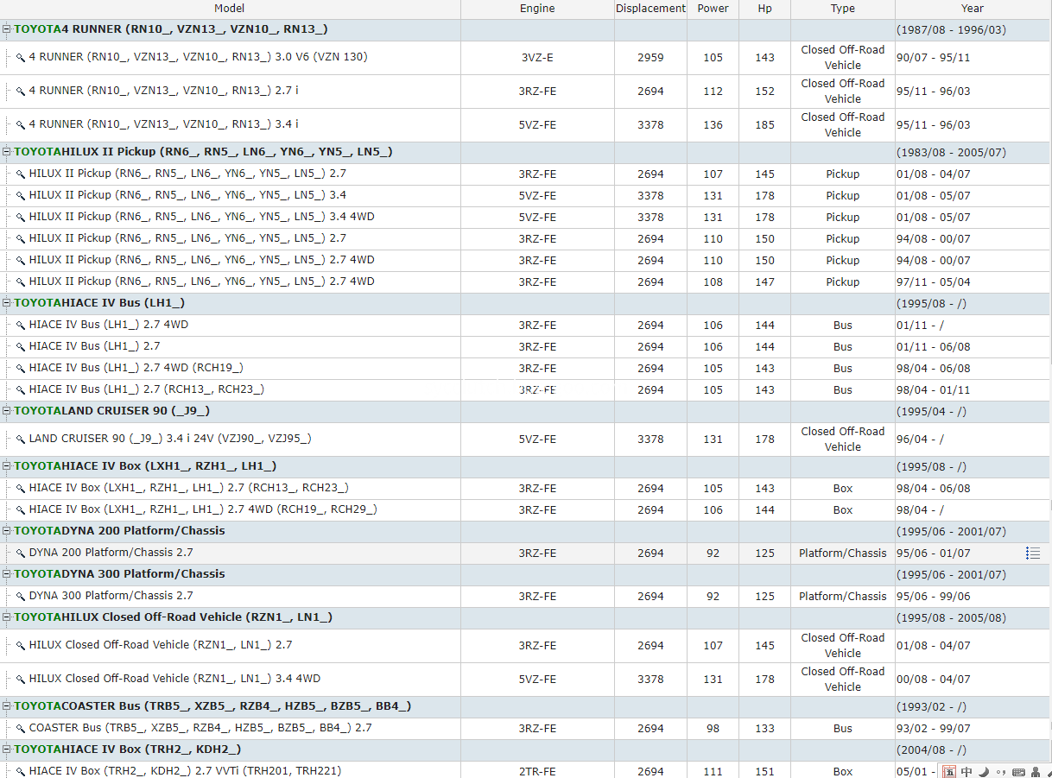
Task: Click the year range (1987/08 - 1996/03)
Action: (951, 30)
